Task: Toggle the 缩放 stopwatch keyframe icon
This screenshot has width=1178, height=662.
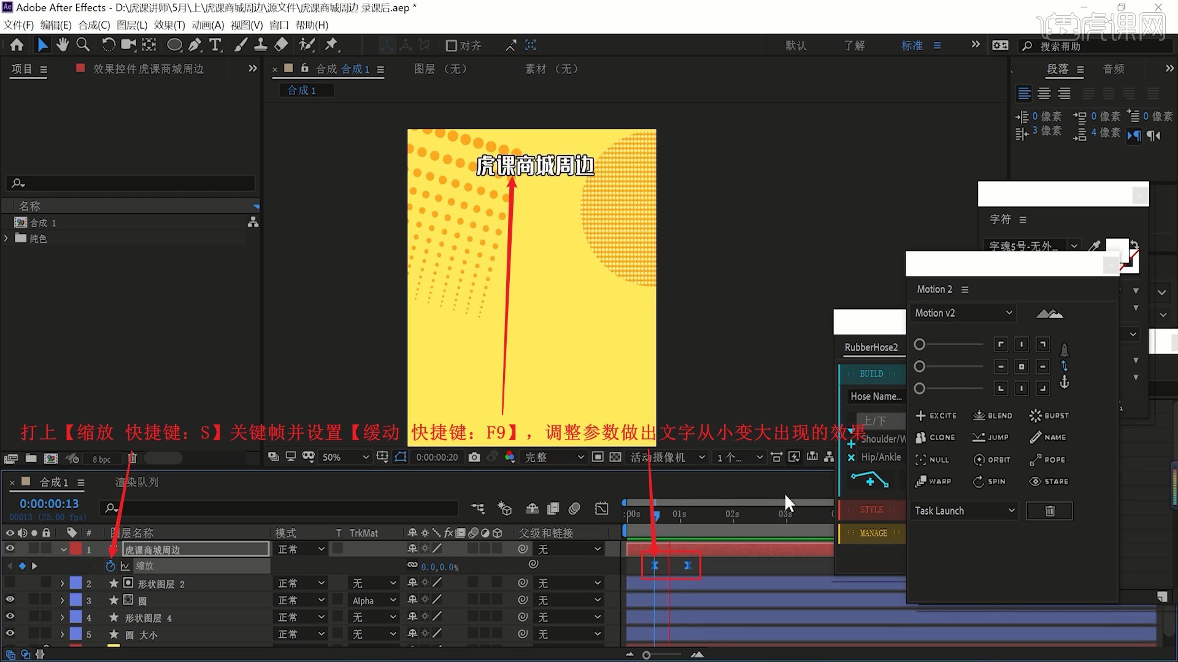Action: tap(110, 566)
